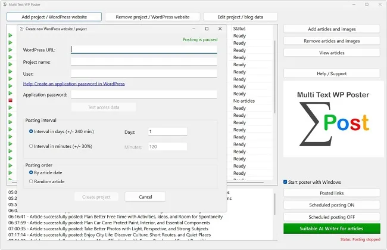
Task: Click the project list vertical scrollbar
Action: click(274, 76)
